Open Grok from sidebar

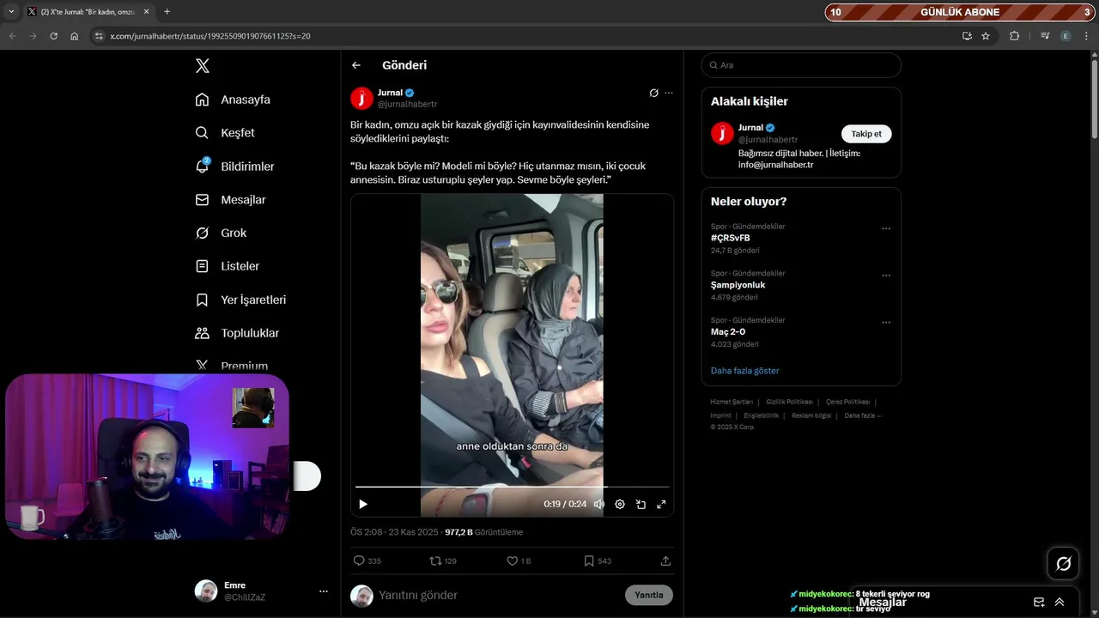pos(221,233)
